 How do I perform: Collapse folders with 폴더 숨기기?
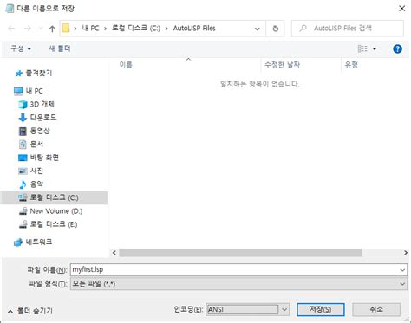[30, 311]
